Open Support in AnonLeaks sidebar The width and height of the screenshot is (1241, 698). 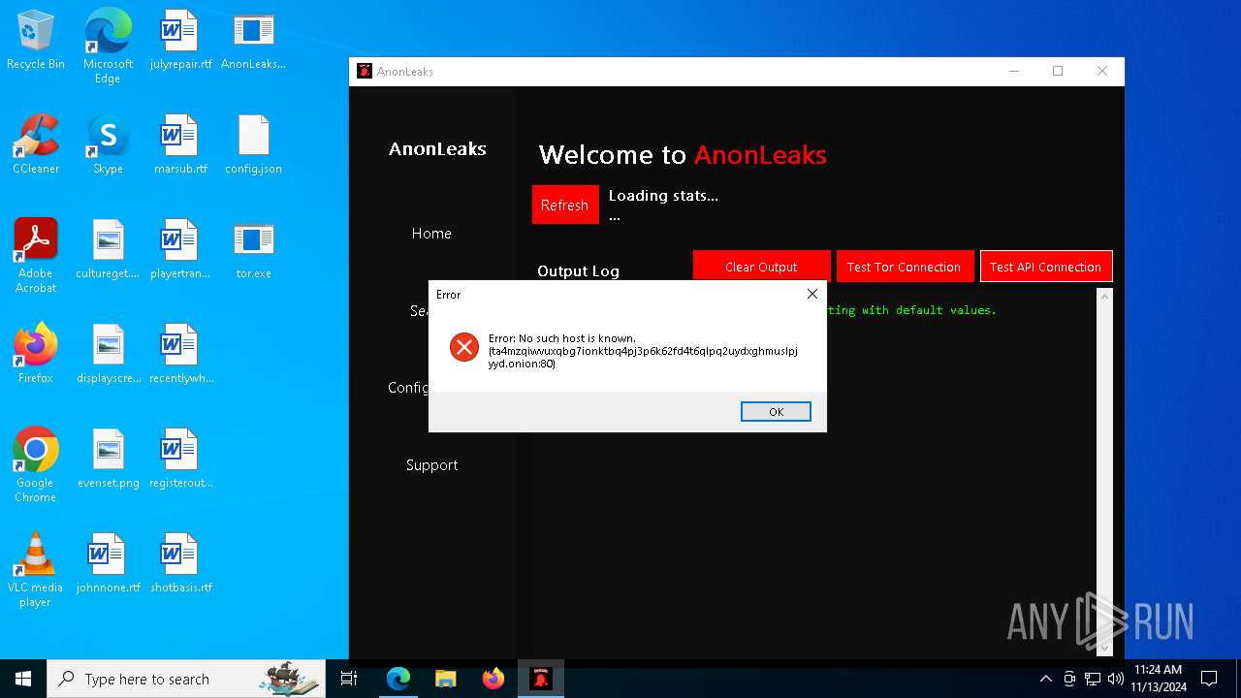coord(431,465)
